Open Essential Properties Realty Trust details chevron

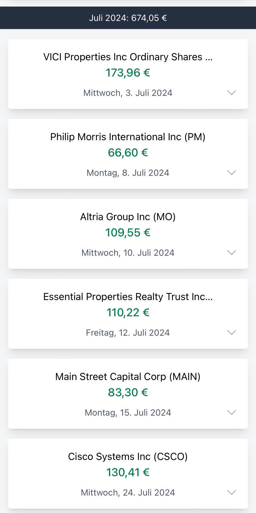[x=231, y=333]
